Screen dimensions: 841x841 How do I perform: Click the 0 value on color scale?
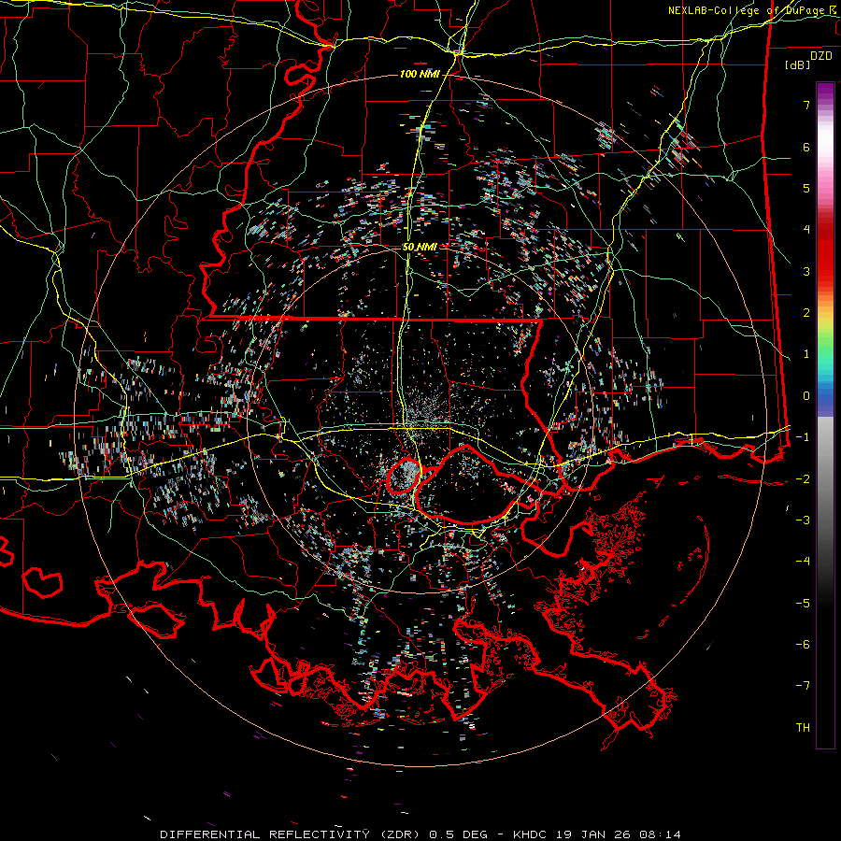coord(806,396)
